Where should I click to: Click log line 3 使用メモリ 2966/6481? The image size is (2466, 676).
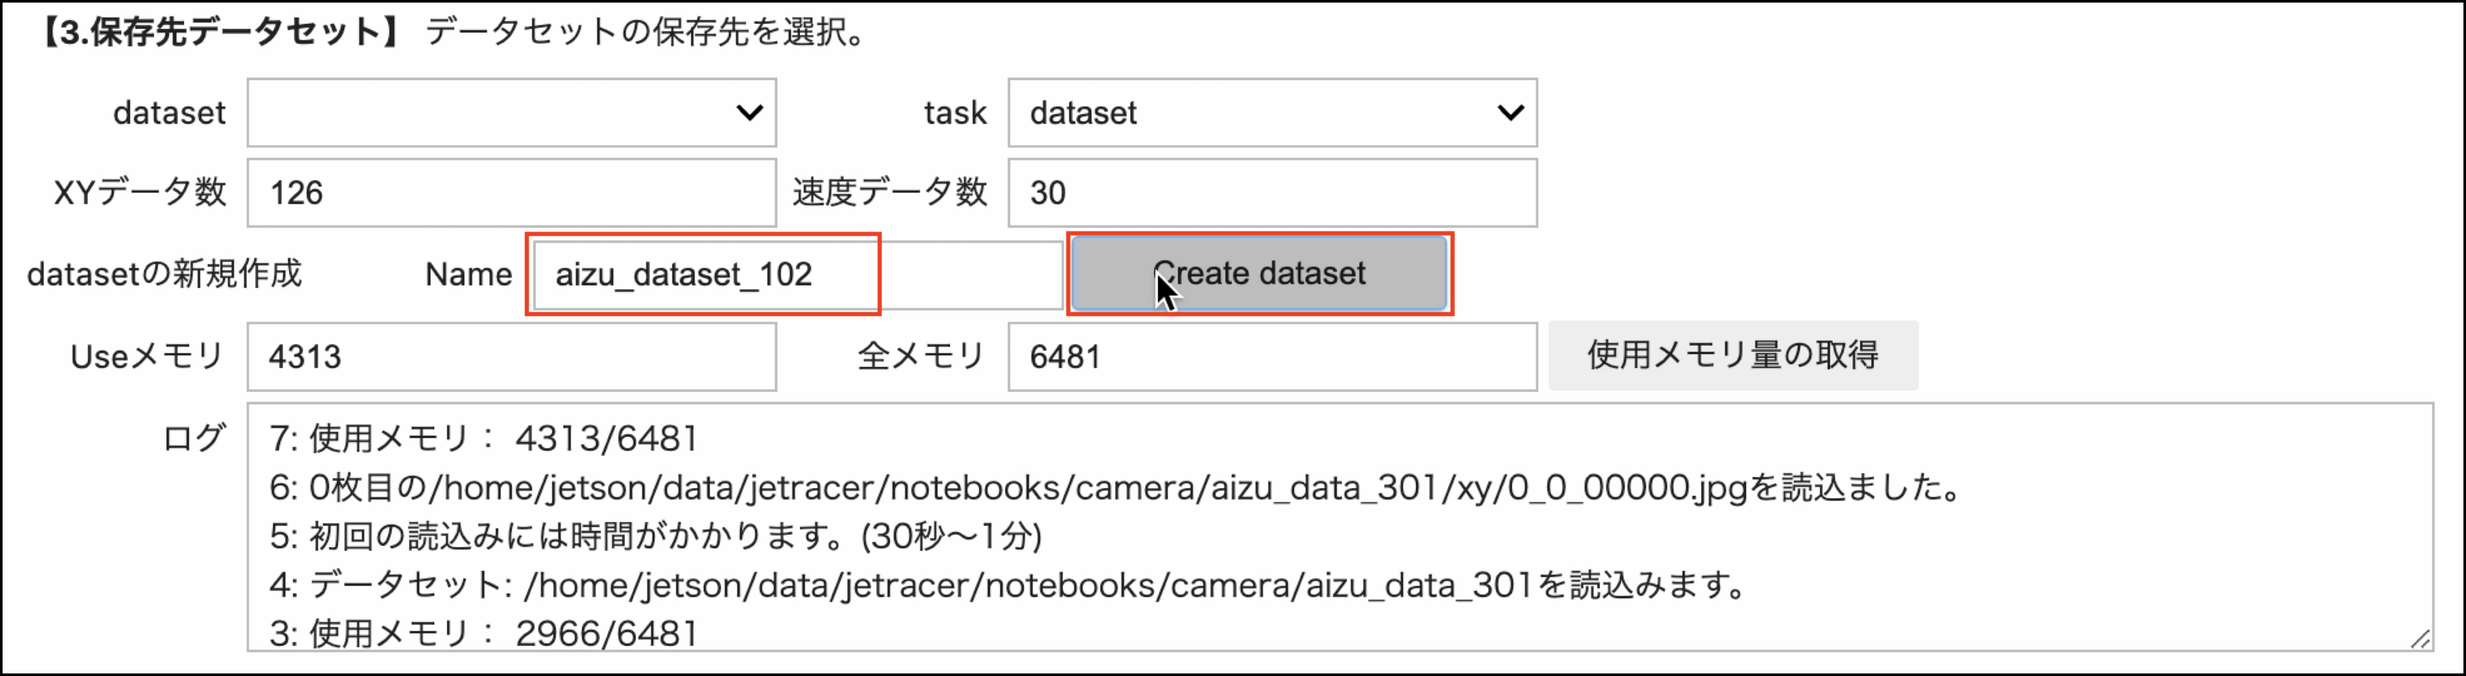click(484, 633)
